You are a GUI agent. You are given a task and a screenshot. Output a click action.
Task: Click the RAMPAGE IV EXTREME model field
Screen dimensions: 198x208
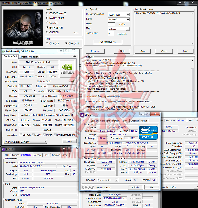(x=38, y=166)
